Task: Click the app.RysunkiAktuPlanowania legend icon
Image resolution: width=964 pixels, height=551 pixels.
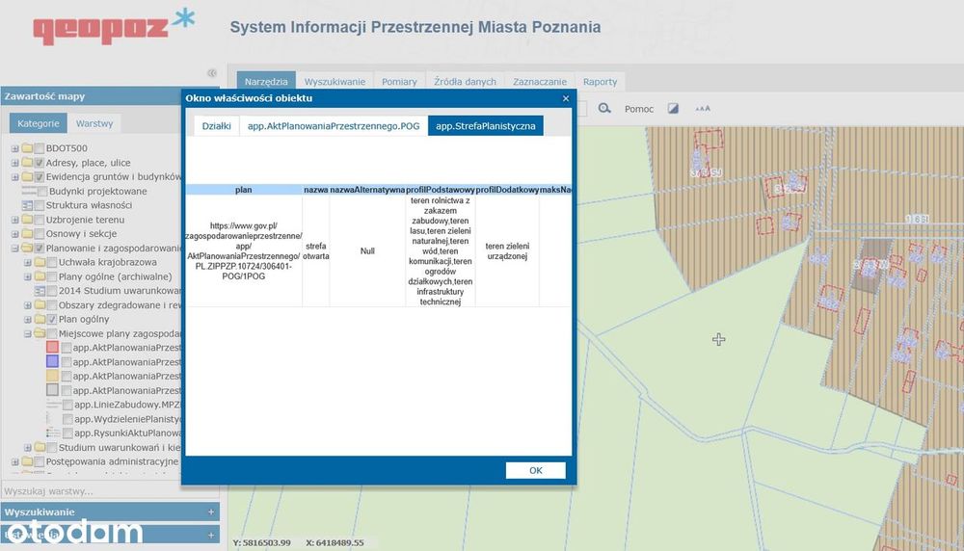Action: 53,433
